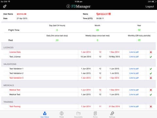Screen dimensions: 157x118
Task: Select the Test Validation 2 entry
Action: point(16,73)
